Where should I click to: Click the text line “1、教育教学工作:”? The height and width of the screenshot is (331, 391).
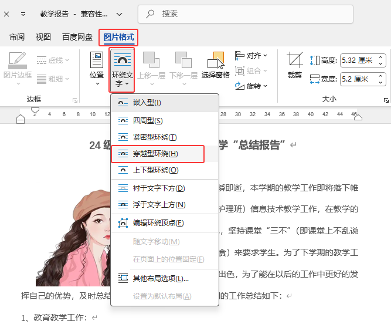(x=54, y=318)
